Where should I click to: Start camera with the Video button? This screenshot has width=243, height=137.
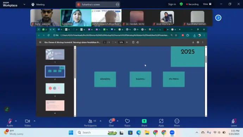click(27, 123)
